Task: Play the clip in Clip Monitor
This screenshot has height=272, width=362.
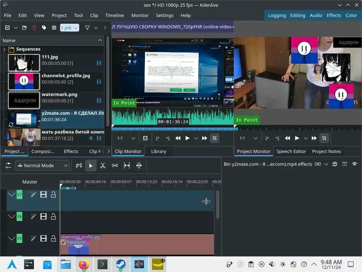Action: [187, 138]
